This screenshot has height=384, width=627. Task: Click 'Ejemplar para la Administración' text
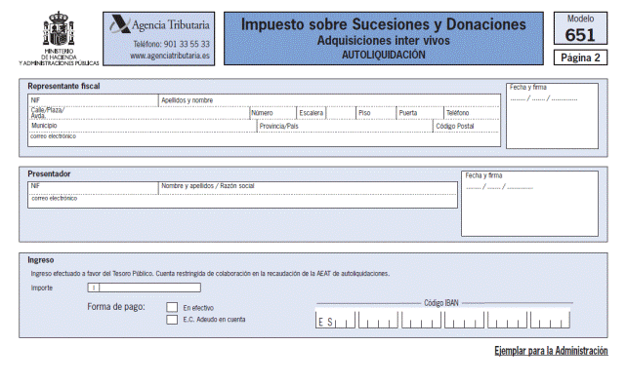click(x=551, y=351)
